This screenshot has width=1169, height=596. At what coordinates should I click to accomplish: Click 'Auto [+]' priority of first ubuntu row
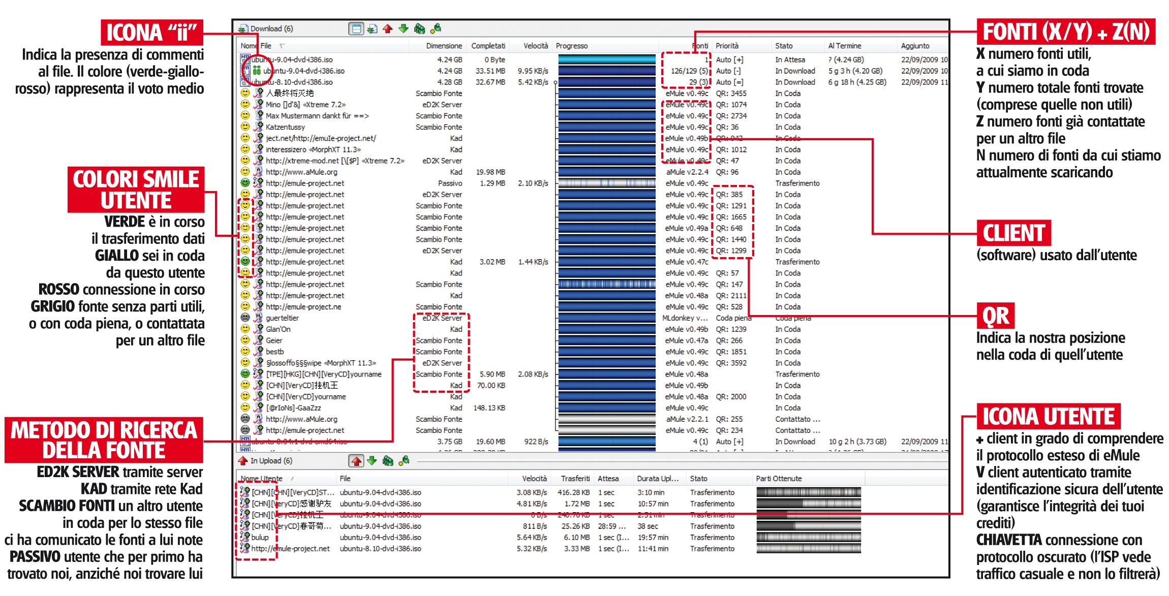(x=729, y=59)
